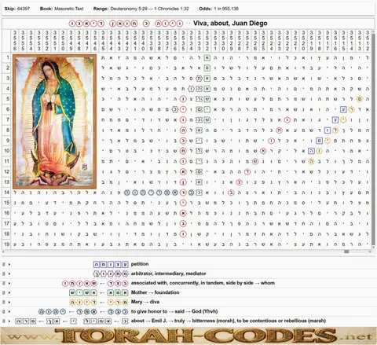The height and width of the screenshot is (345, 377).
Task: Click the right arrow of the horizontal scrollbar
Action: [370, 251]
